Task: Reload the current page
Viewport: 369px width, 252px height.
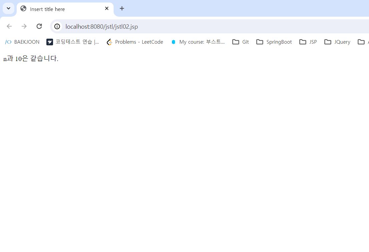Action: [x=39, y=26]
